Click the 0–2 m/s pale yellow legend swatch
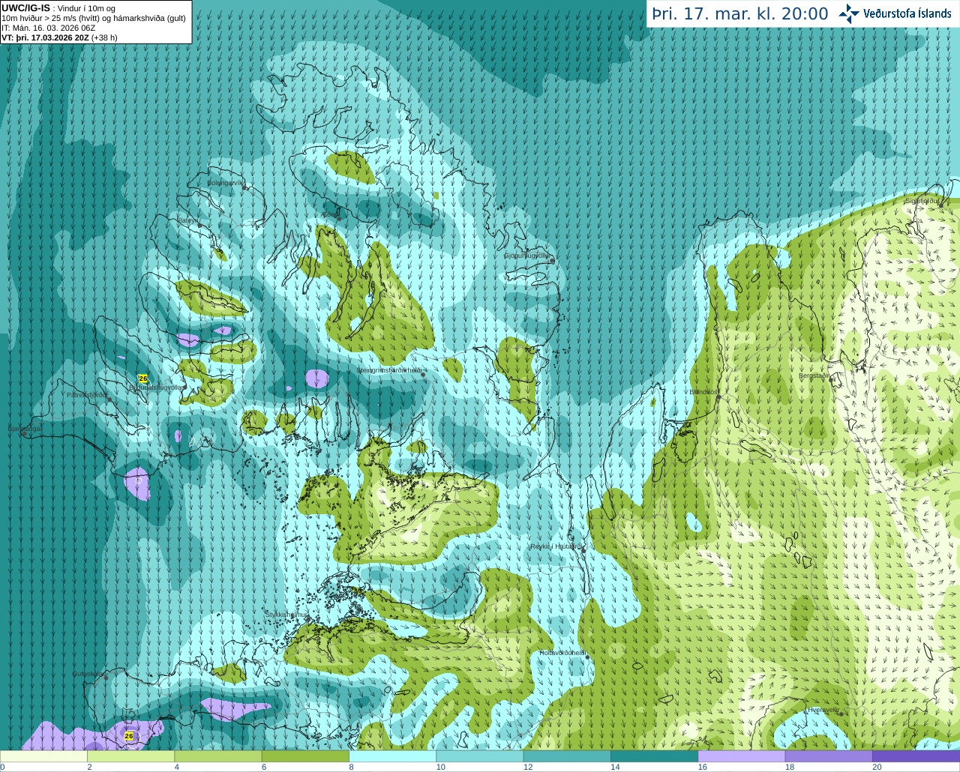 pos(43,756)
